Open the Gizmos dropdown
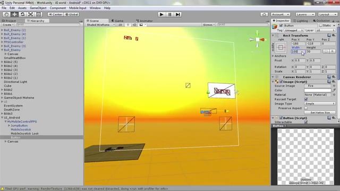340x191 pixels. 209,25
